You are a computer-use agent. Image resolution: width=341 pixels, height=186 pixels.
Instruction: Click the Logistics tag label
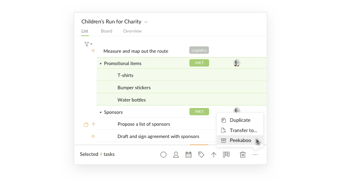pos(199,50)
